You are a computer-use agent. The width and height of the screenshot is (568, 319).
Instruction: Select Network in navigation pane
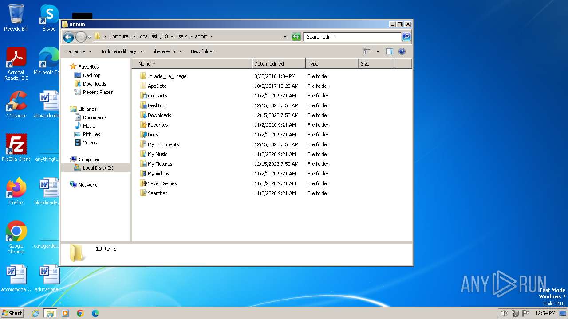click(x=87, y=185)
